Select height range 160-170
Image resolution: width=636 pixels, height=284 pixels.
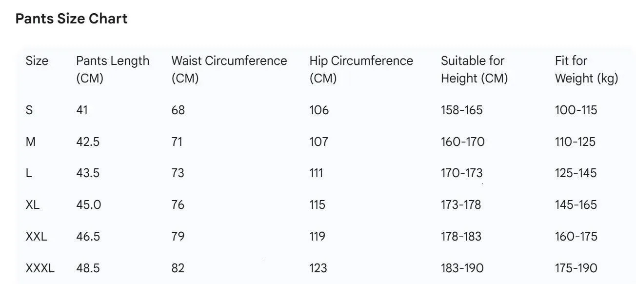462,142
